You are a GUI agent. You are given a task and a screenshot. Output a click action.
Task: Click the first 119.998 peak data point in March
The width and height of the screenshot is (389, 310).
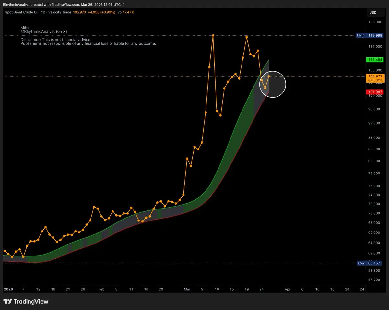(x=213, y=35)
